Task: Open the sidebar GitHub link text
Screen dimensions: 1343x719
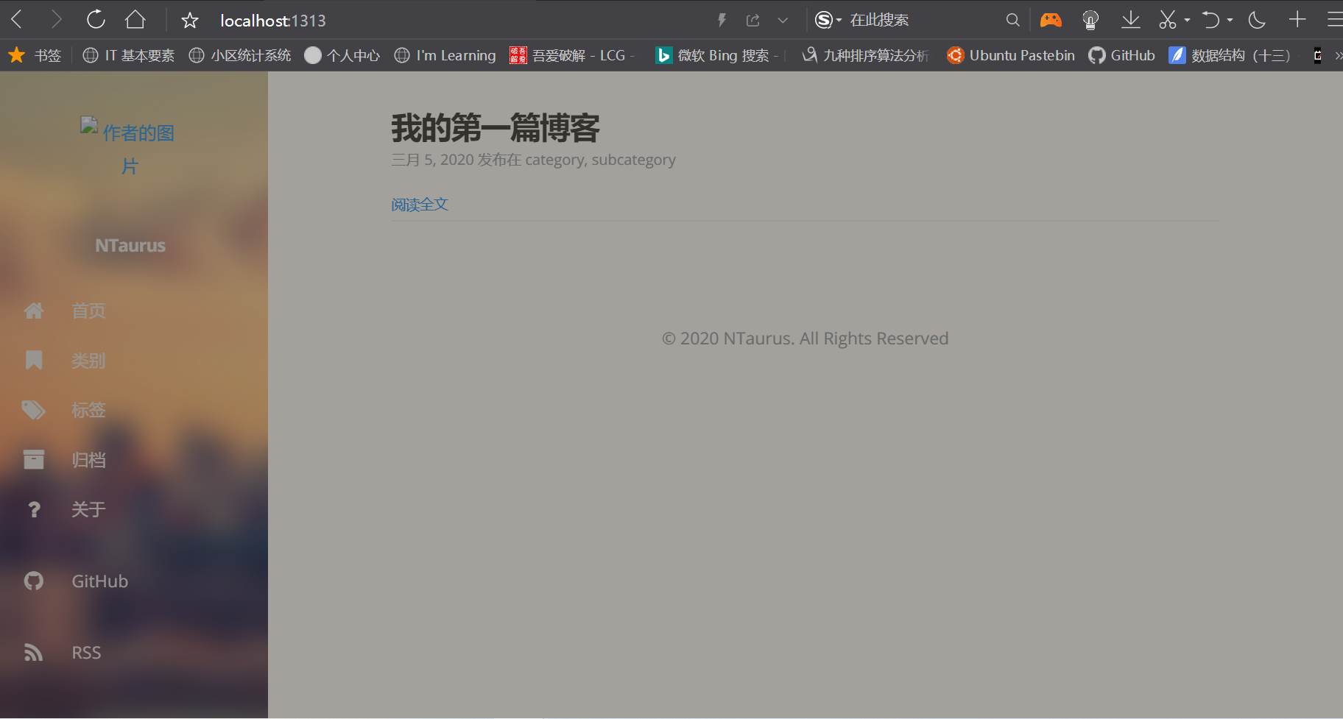Action: (x=100, y=581)
